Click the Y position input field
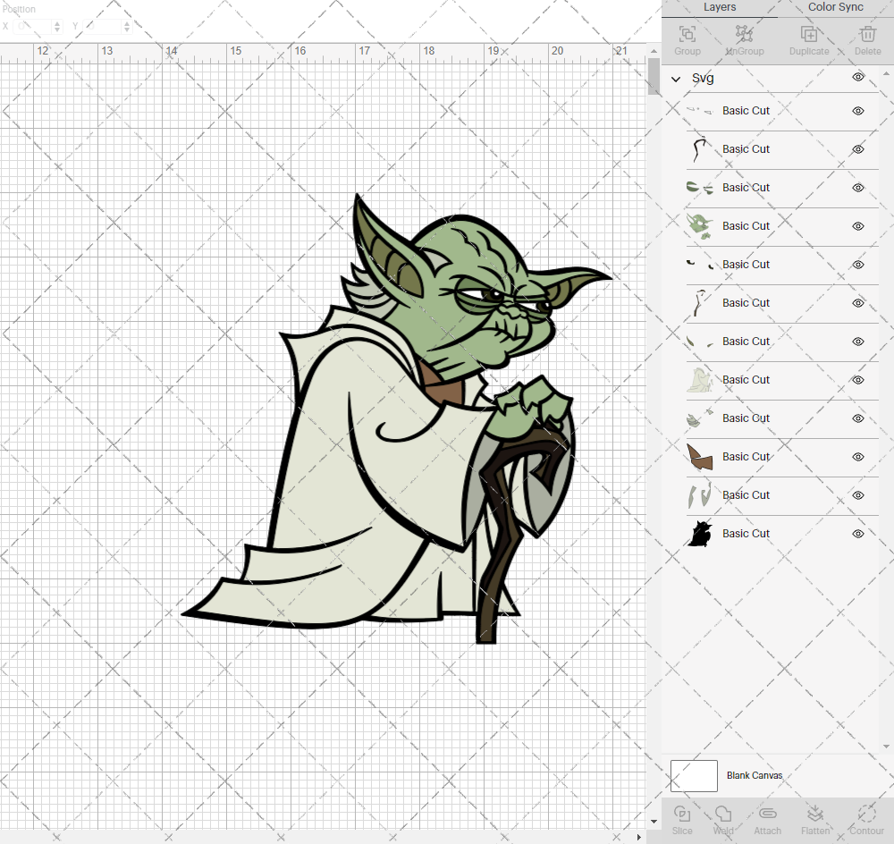 click(103, 26)
